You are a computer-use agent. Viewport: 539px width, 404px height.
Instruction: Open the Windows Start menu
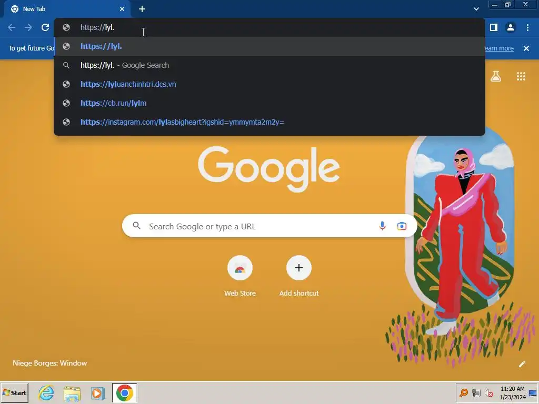(x=14, y=392)
